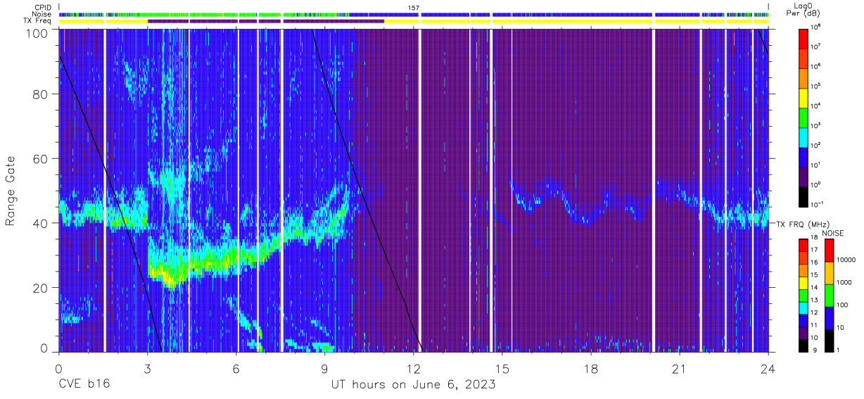Click the x-axis tick label '9'
This screenshot has height=399, width=864.
tap(324, 368)
